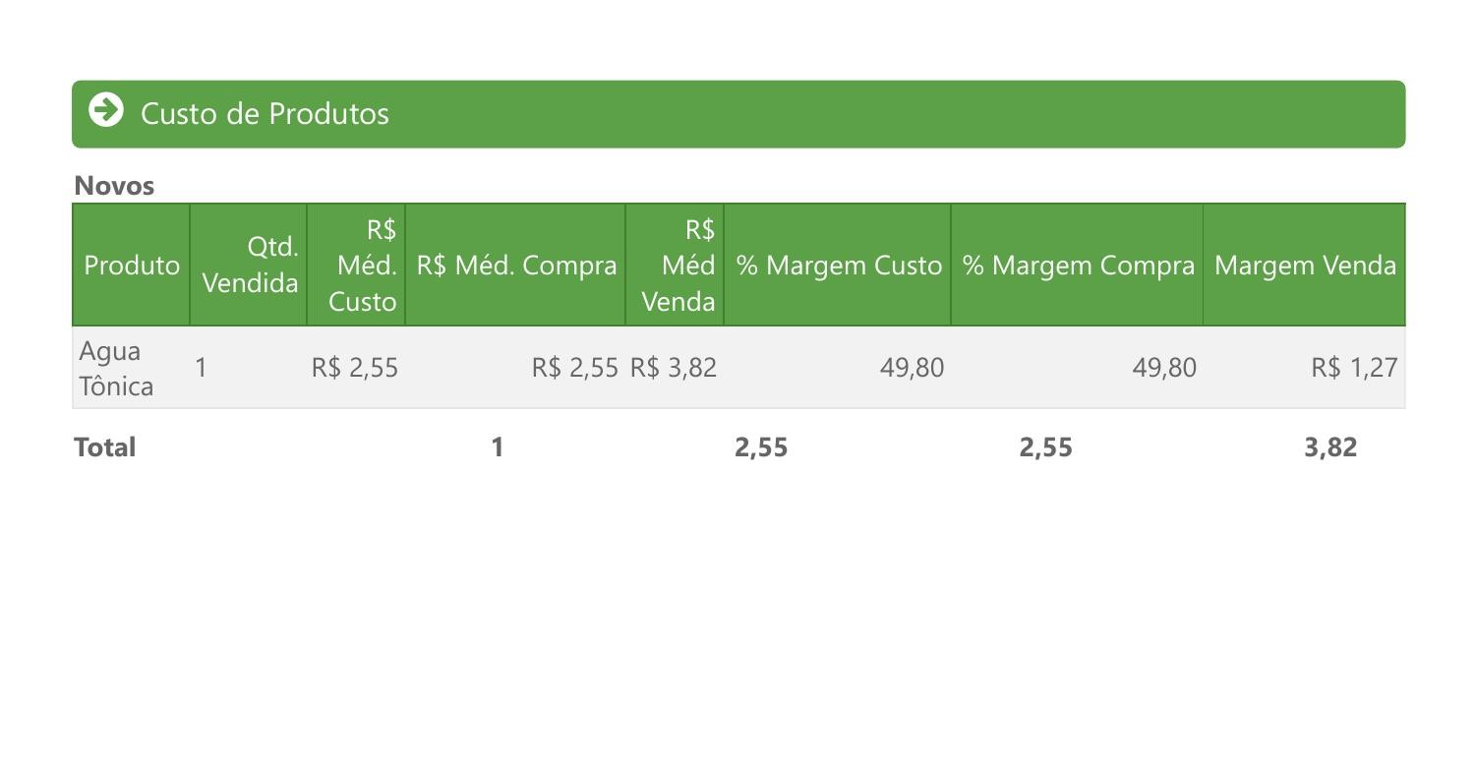The width and height of the screenshot is (1475, 772).
Task: Select the % Margem Custo column header
Action: (x=838, y=266)
